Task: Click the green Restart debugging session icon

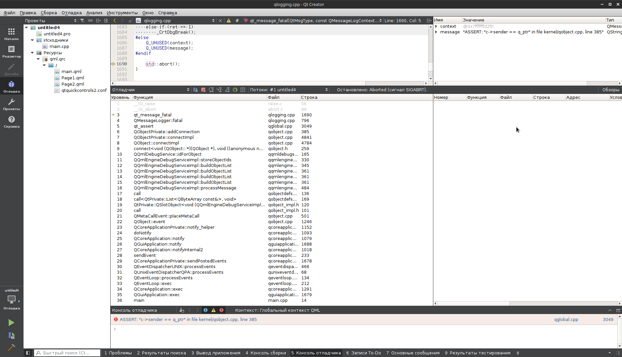Action: tap(235, 90)
